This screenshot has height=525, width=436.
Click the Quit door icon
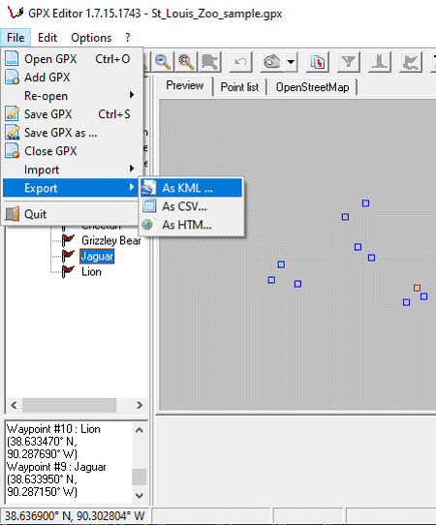click(x=13, y=214)
